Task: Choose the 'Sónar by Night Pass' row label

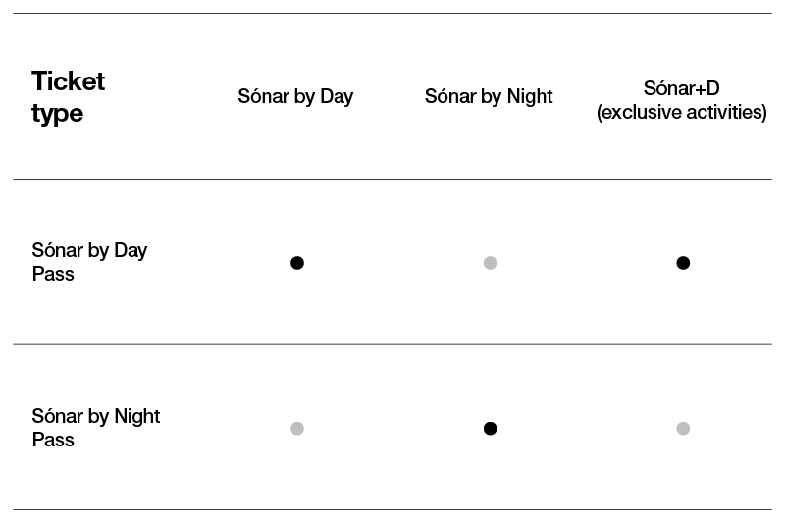Action: pos(95,428)
